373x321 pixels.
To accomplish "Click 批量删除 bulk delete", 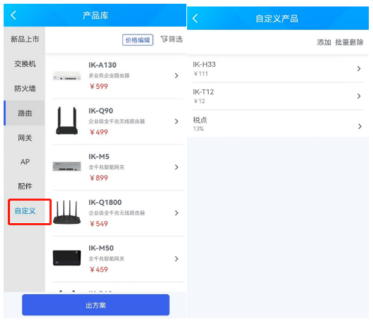I will [x=349, y=42].
